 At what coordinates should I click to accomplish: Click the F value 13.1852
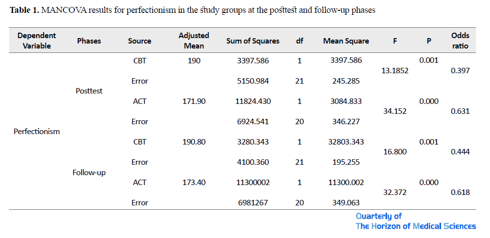pyautogui.click(x=395, y=71)
